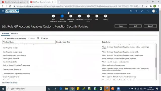Select Capture Charge References row
161x91 pixels.
(78, 69)
